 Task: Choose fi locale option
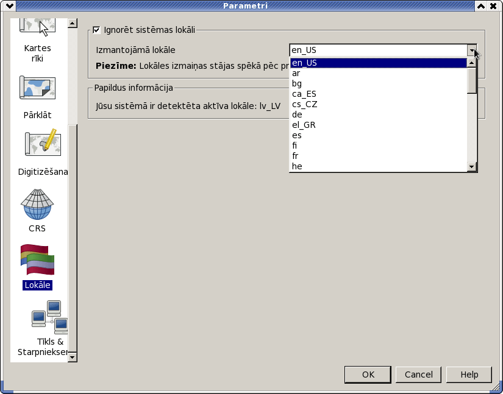coord(379,146)
